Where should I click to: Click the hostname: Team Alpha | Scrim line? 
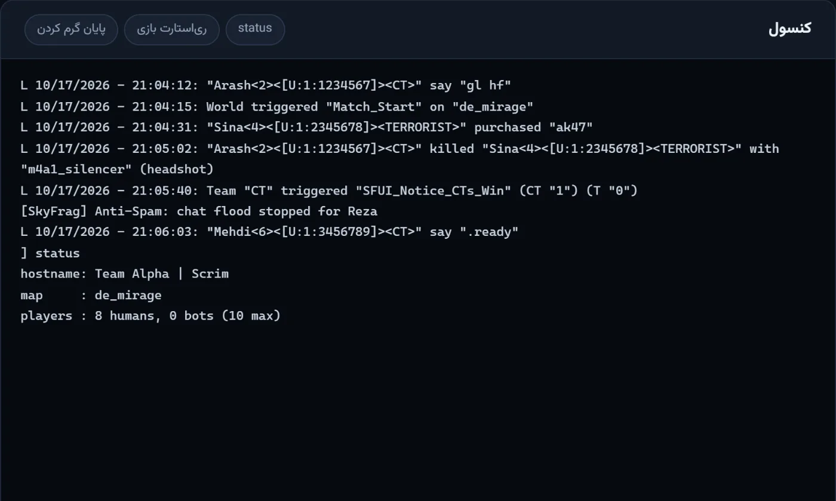point(125,273)
